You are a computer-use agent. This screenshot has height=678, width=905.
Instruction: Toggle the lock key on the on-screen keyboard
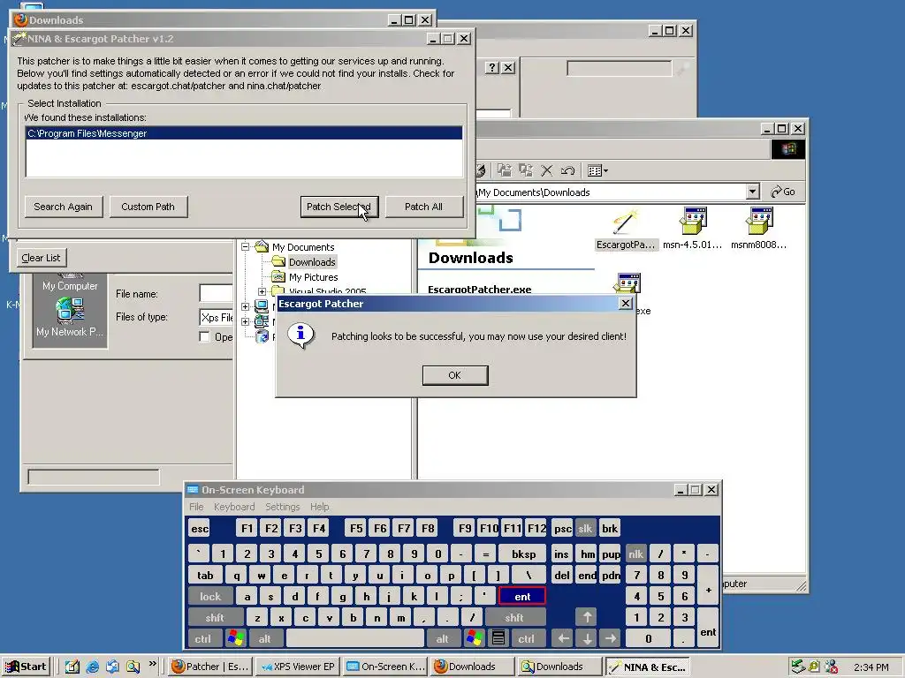[x=210, y=596]
